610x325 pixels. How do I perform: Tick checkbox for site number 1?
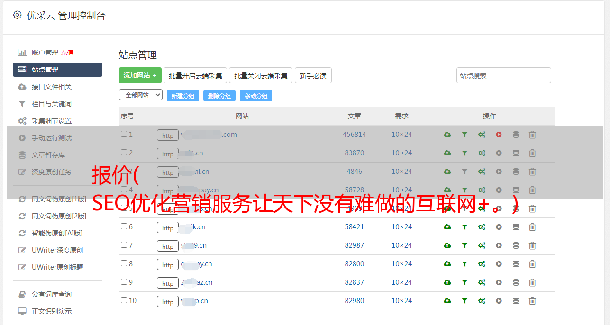pyautogui.click(x=124, y=134)
